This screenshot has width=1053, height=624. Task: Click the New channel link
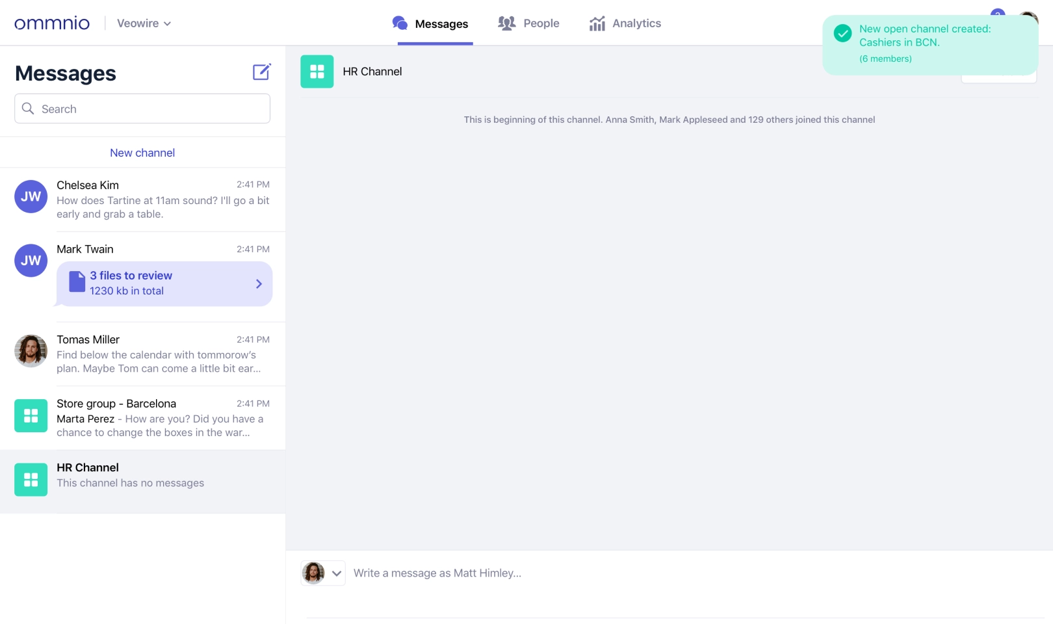click(142, 153)
